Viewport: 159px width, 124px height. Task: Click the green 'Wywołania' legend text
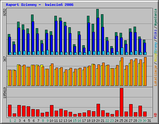[156, 17]
